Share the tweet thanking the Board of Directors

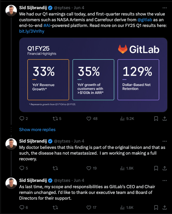click(x=165, y=208)
